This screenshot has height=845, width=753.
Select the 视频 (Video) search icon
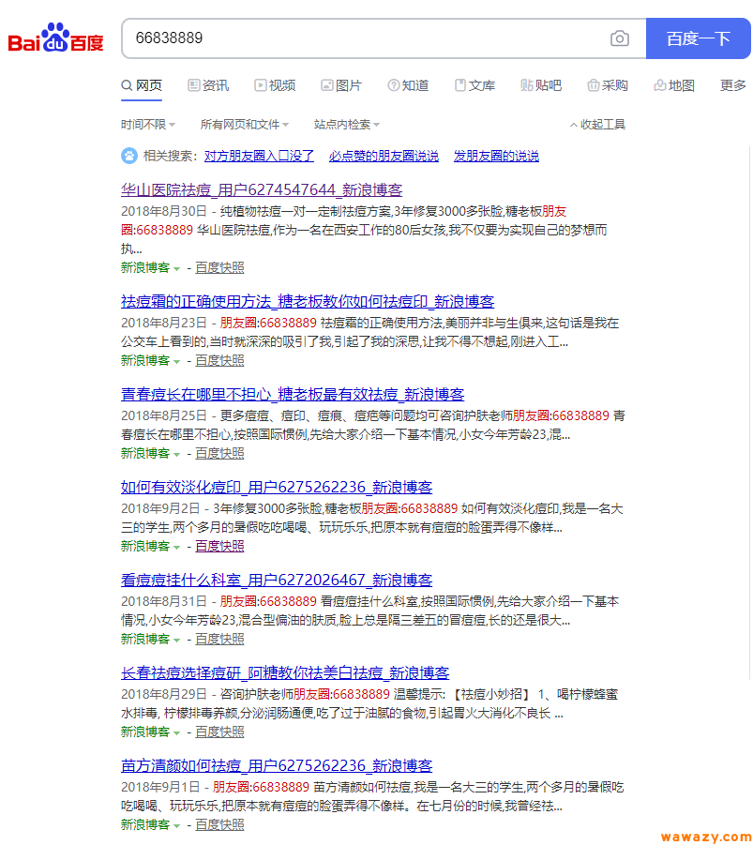pos(259,84)
